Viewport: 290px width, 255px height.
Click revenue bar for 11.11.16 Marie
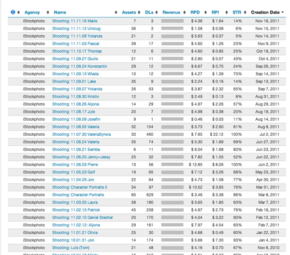tap(173, 21)
